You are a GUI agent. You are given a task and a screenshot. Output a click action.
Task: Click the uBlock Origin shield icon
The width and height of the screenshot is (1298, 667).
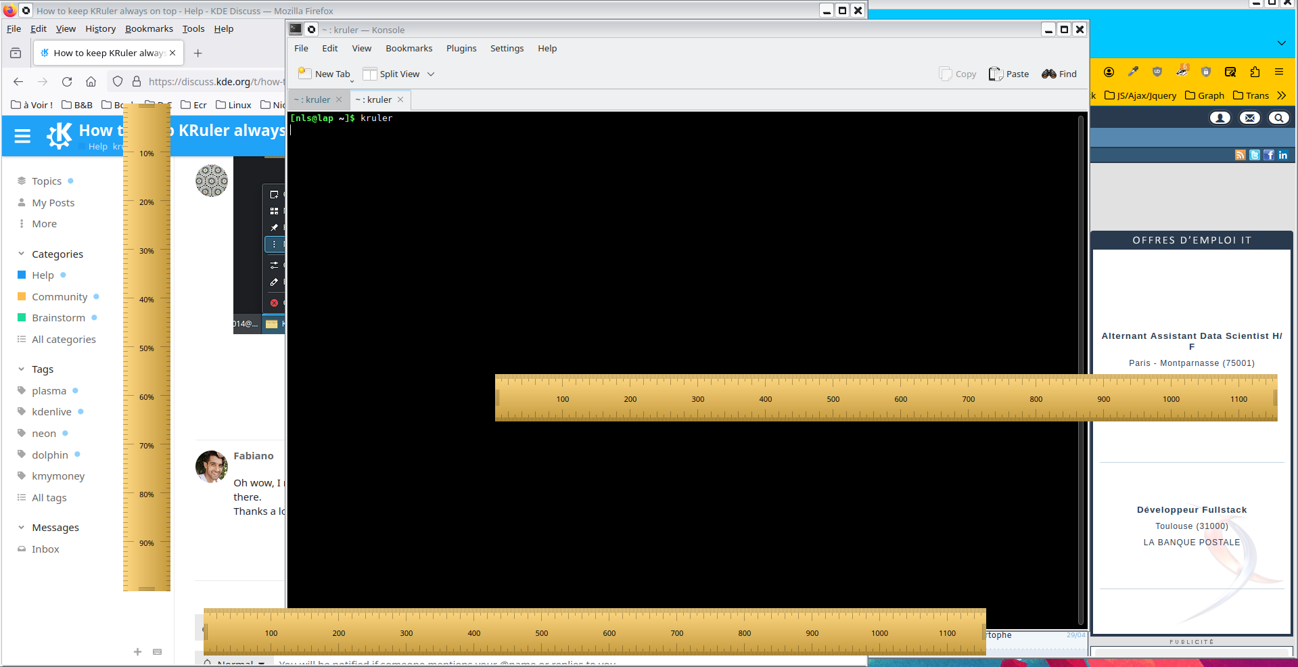(x=1157, y=72)
